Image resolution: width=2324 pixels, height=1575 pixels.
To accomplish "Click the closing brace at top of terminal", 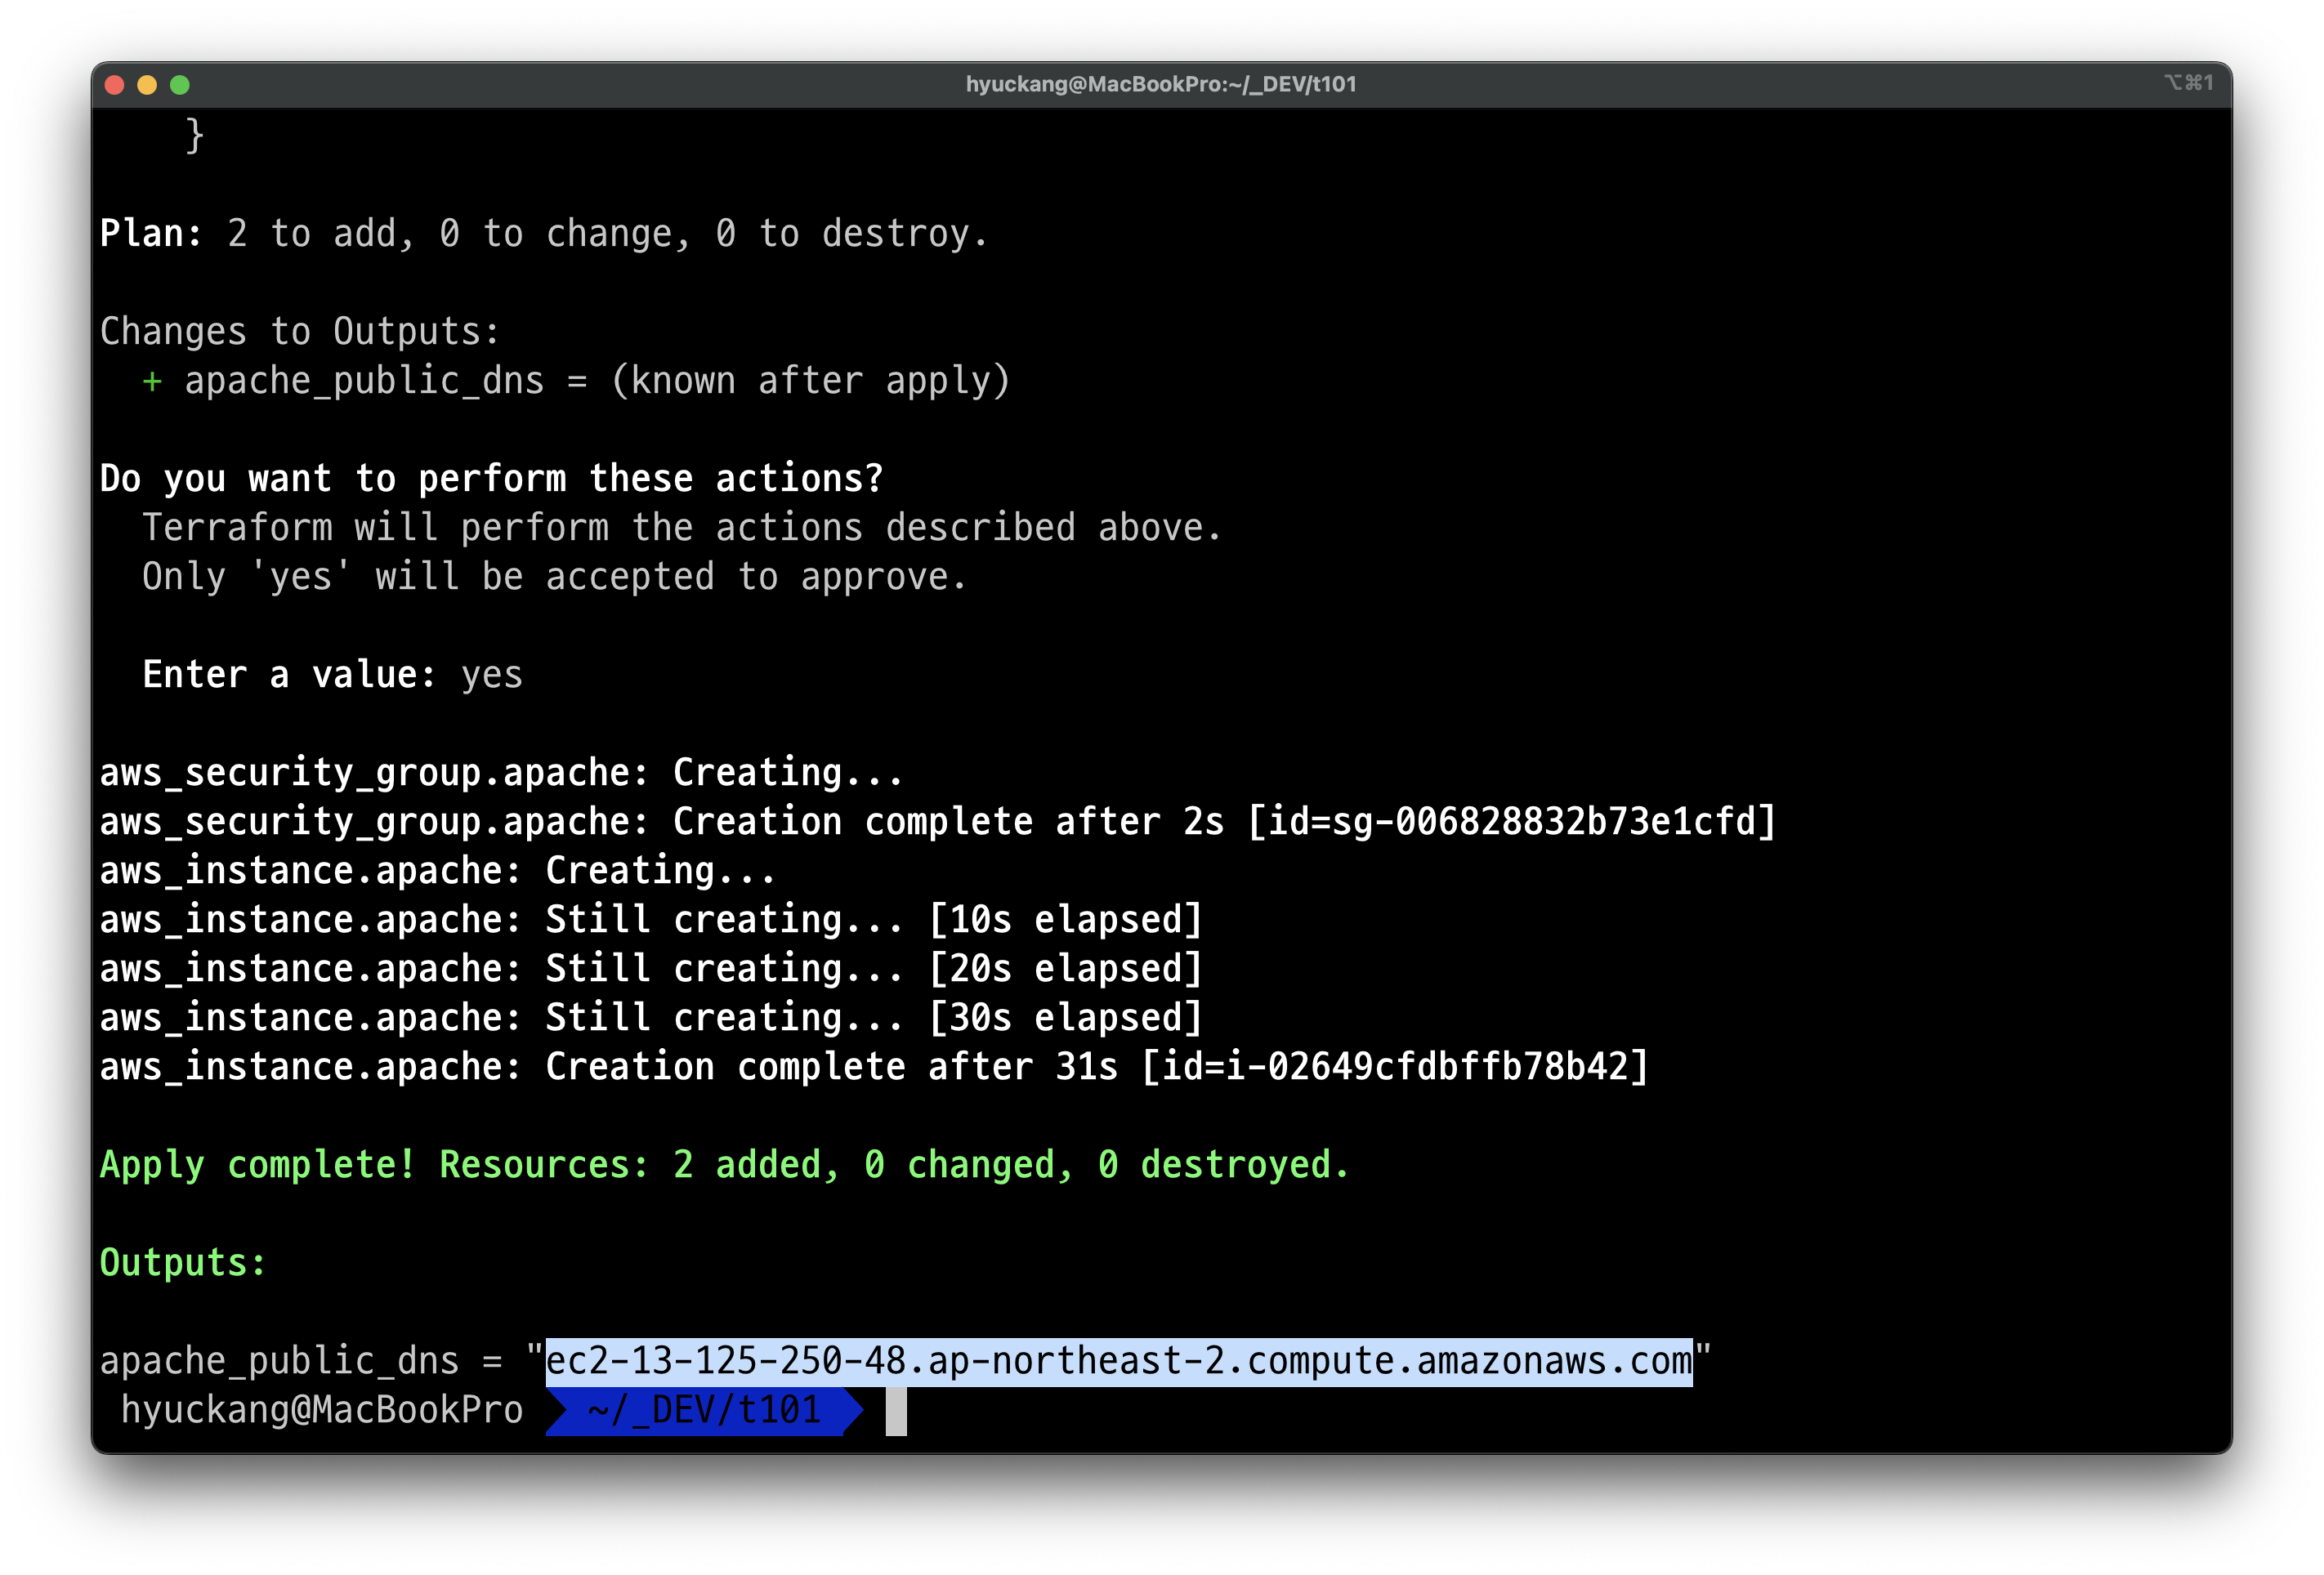I will point(195,135).
